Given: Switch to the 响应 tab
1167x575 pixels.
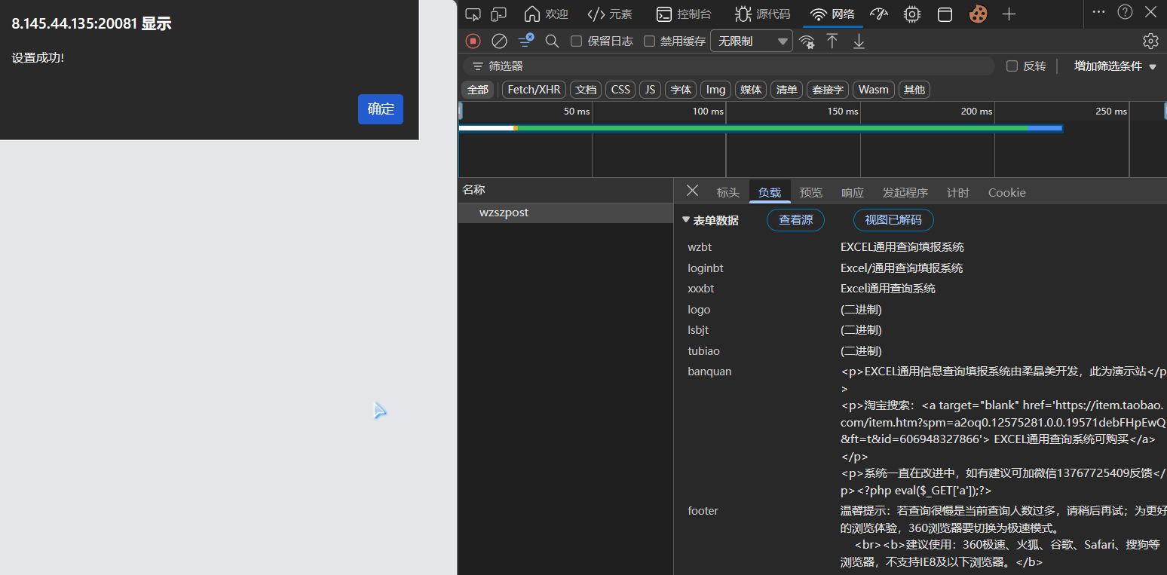Looking at the screenshot, I should tap(852, 192).
